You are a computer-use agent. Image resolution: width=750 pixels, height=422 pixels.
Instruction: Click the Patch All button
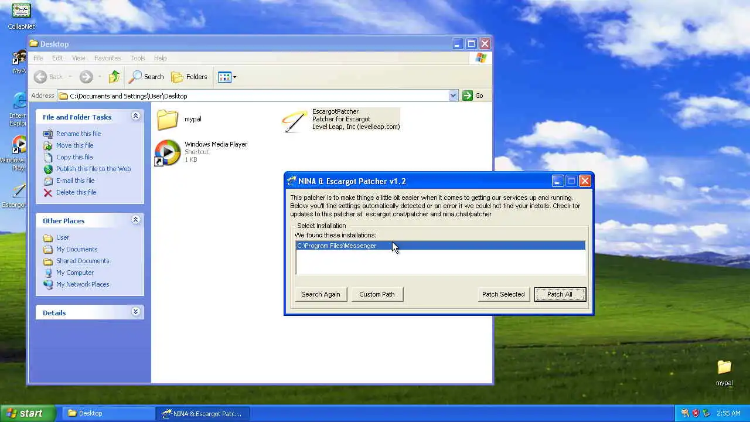(x=560, y=294)
